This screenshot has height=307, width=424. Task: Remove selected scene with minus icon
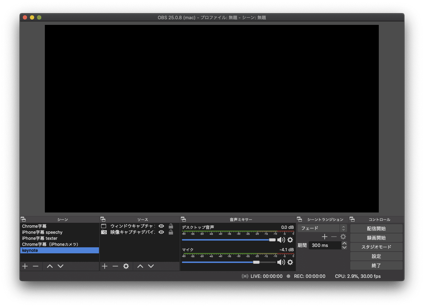tap(36, 266)
